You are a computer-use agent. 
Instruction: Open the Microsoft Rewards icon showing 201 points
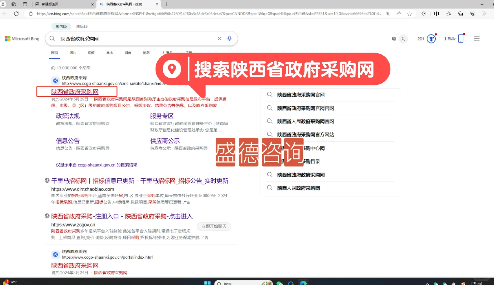coord(427,39)
